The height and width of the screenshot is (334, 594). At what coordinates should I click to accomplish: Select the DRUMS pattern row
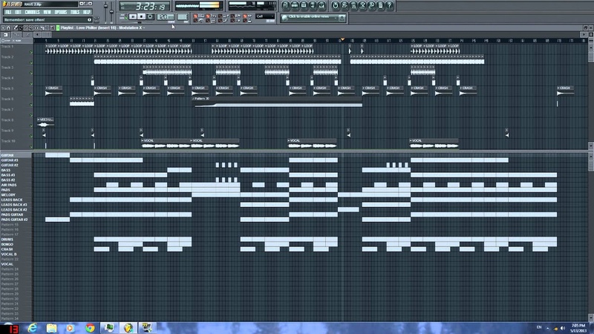pyautogui.click(x=16, y=239)
